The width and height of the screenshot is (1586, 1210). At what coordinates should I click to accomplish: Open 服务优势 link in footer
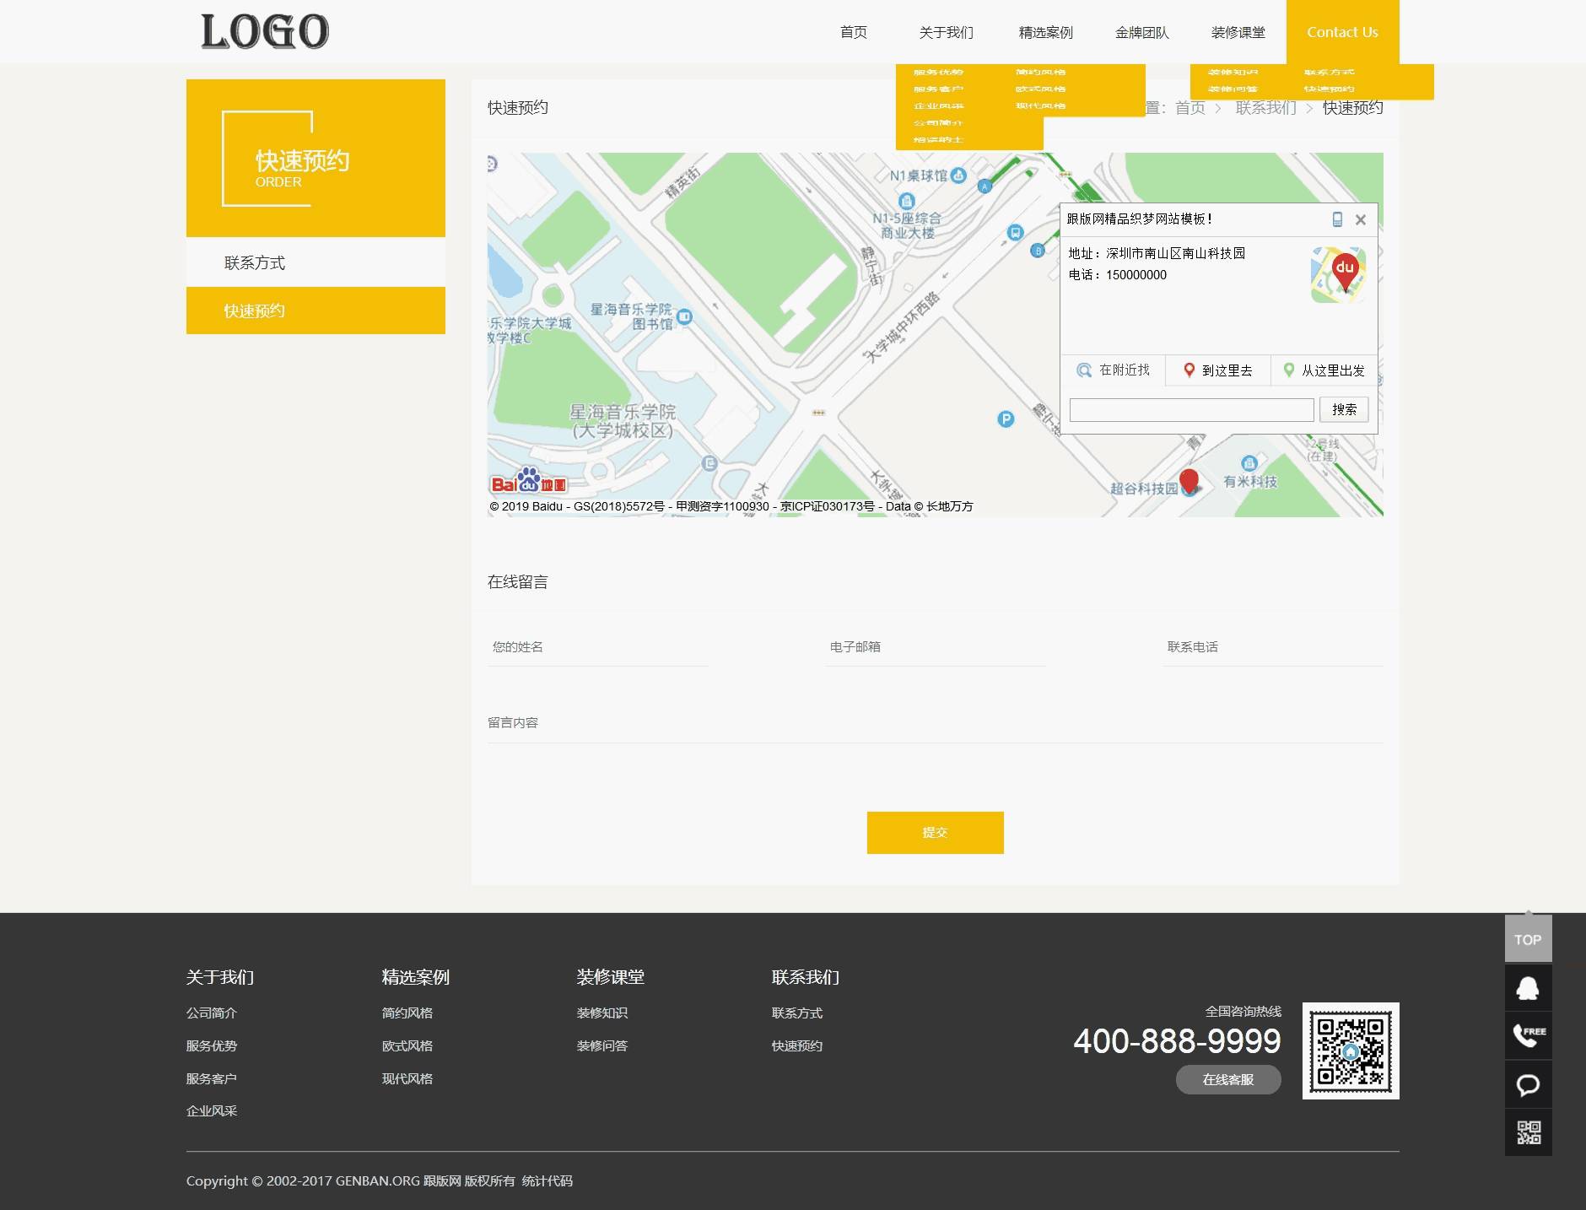click(212, 1045)
